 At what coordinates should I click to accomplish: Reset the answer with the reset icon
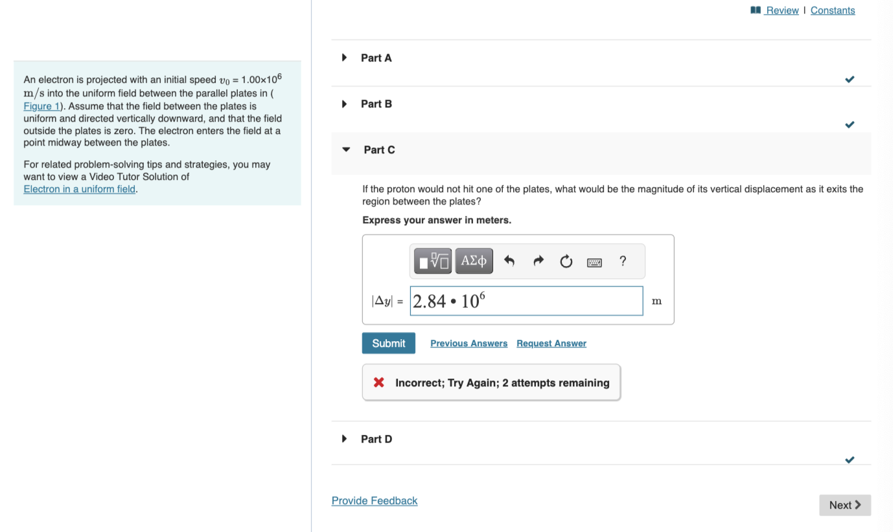pyautogui.click(x=566, y=260)
